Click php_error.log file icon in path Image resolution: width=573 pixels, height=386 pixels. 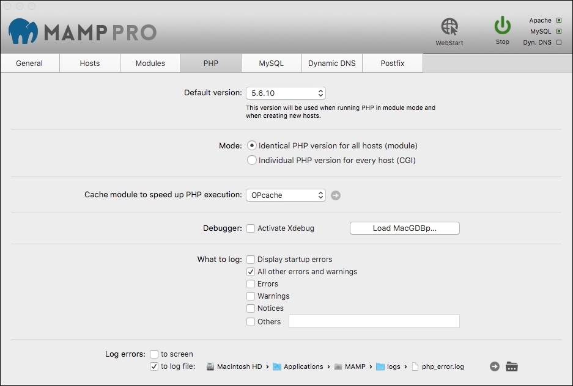tap(415, 366)
